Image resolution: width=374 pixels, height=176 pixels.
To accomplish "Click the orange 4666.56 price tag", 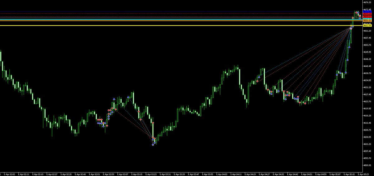I will point(367,21).
